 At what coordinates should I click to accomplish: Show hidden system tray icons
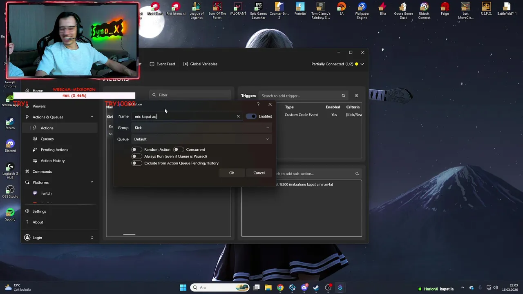463,288
